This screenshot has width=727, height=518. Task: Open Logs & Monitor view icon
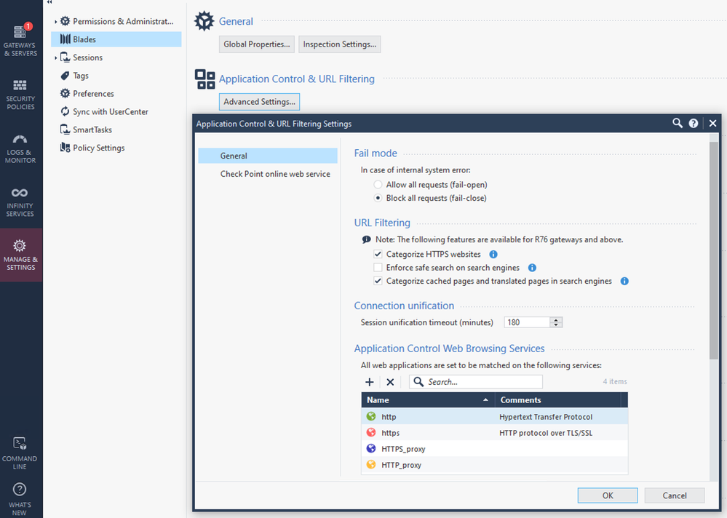(x=20, y=139)
